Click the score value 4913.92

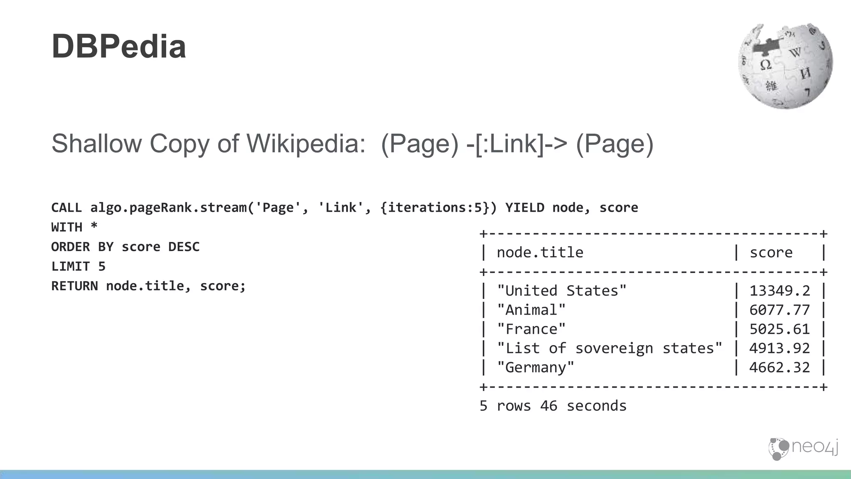[x=780, y=348]
